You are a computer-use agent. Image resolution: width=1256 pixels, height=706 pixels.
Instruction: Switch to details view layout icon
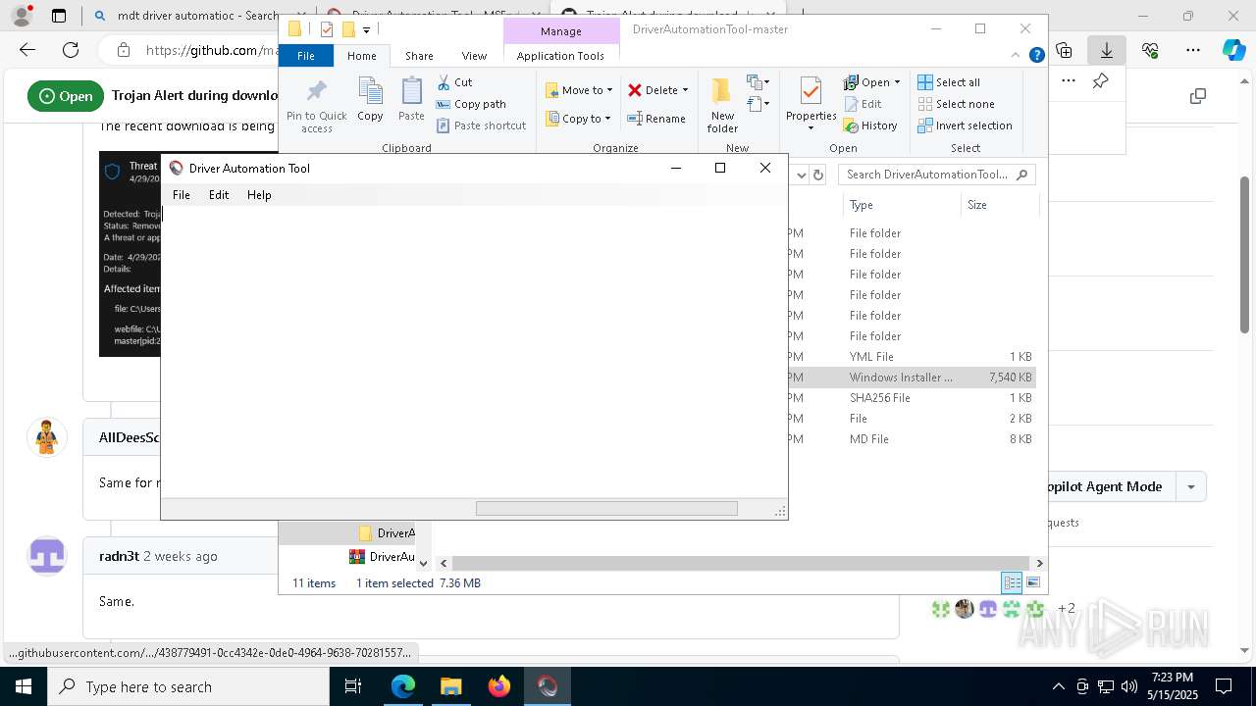1012,582
